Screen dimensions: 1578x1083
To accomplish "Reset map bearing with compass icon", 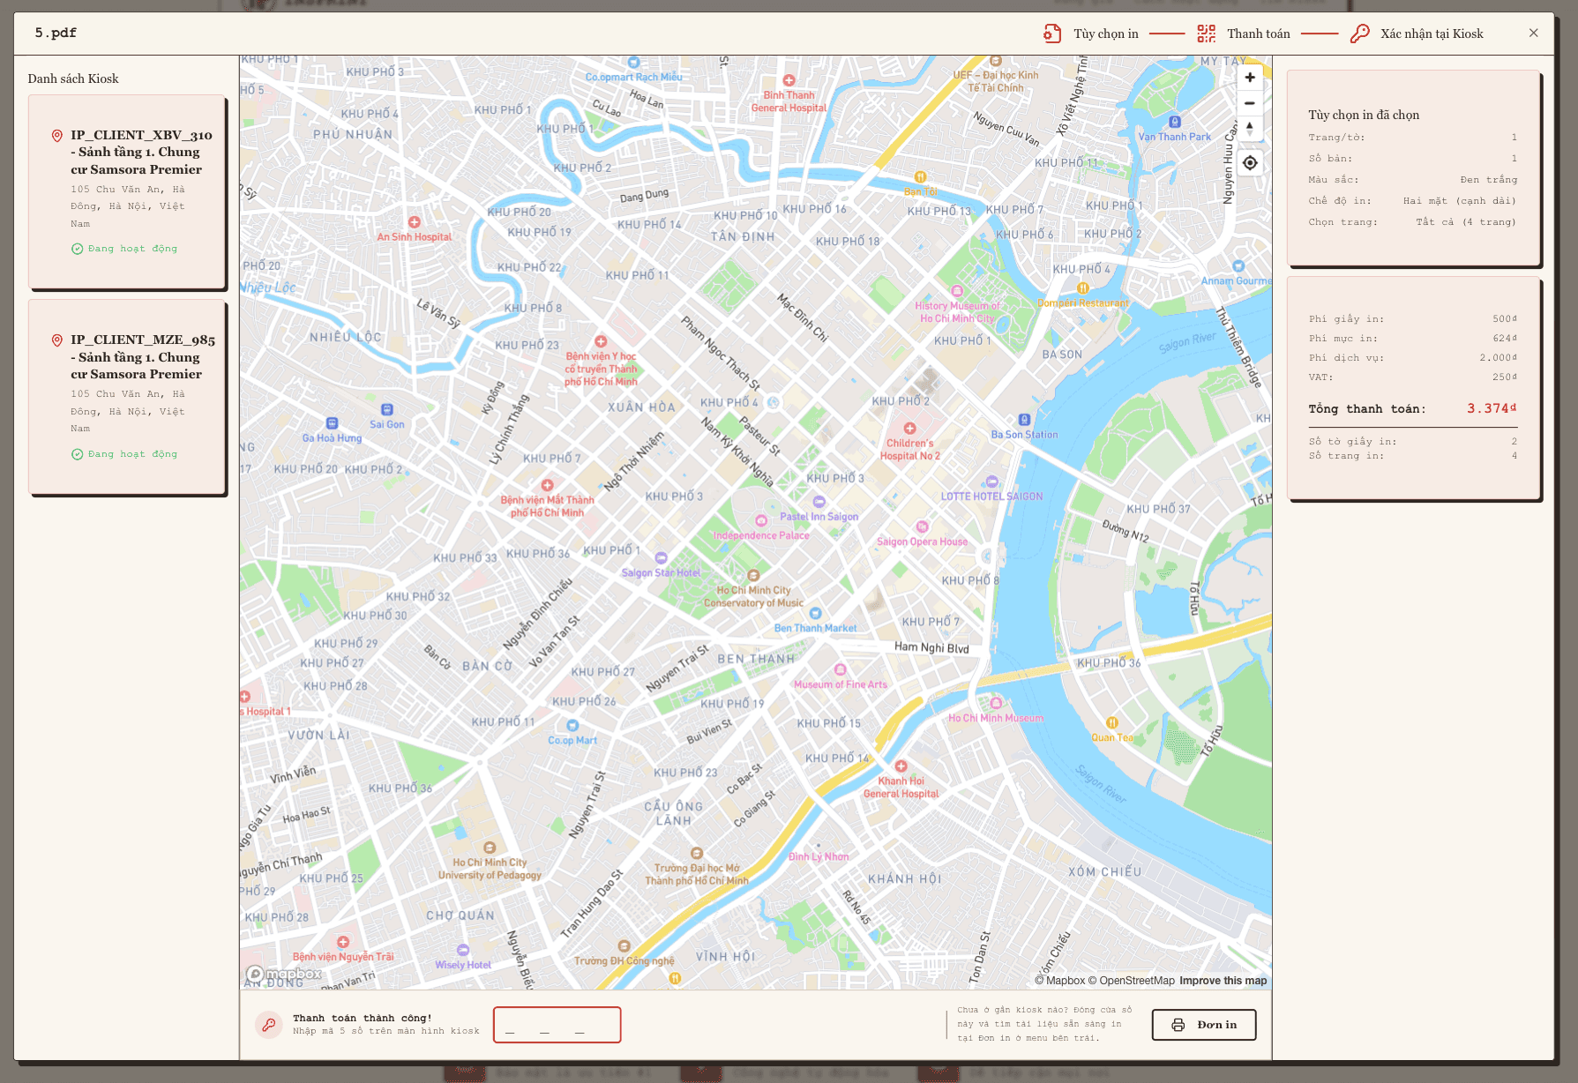I will click(x=1250, y=129).
